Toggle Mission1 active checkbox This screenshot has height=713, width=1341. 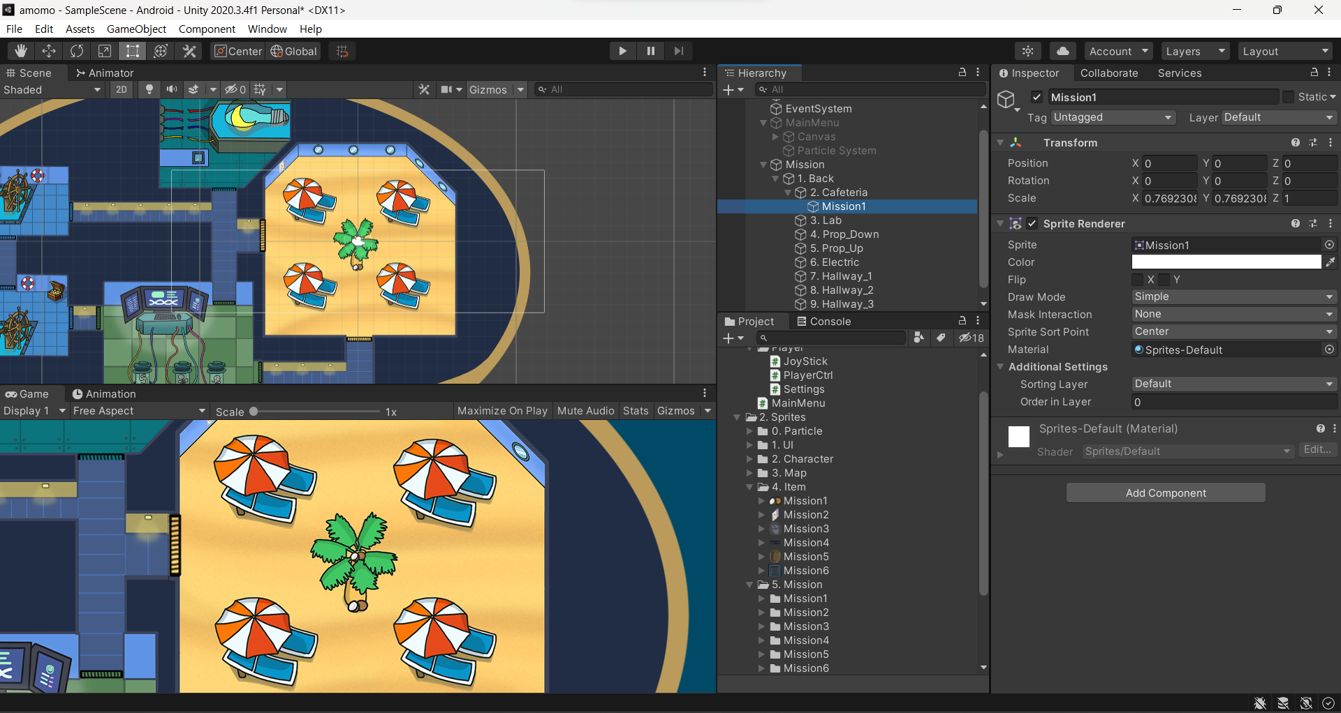pyautogui.click(x=1037, y=97)
